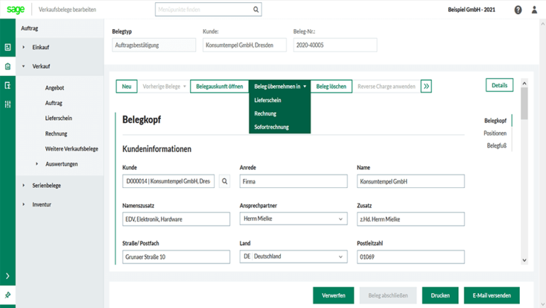The width and height of the screenshot is (546, 308).
Task: Open the Details button
Action: click(x=499, y=85)
